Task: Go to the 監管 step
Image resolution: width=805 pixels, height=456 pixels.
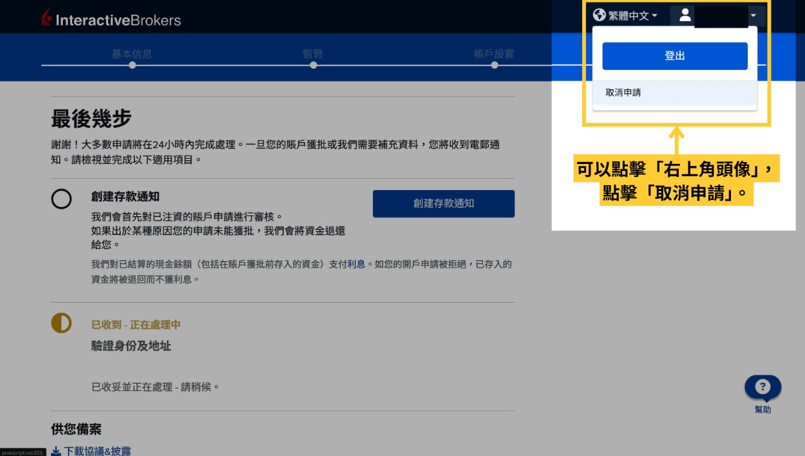Action: click(x=313, y=54)
